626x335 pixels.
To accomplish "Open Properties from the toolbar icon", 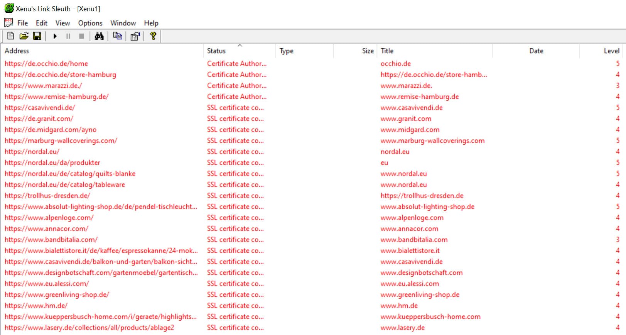I will click(x=135, y=36).
